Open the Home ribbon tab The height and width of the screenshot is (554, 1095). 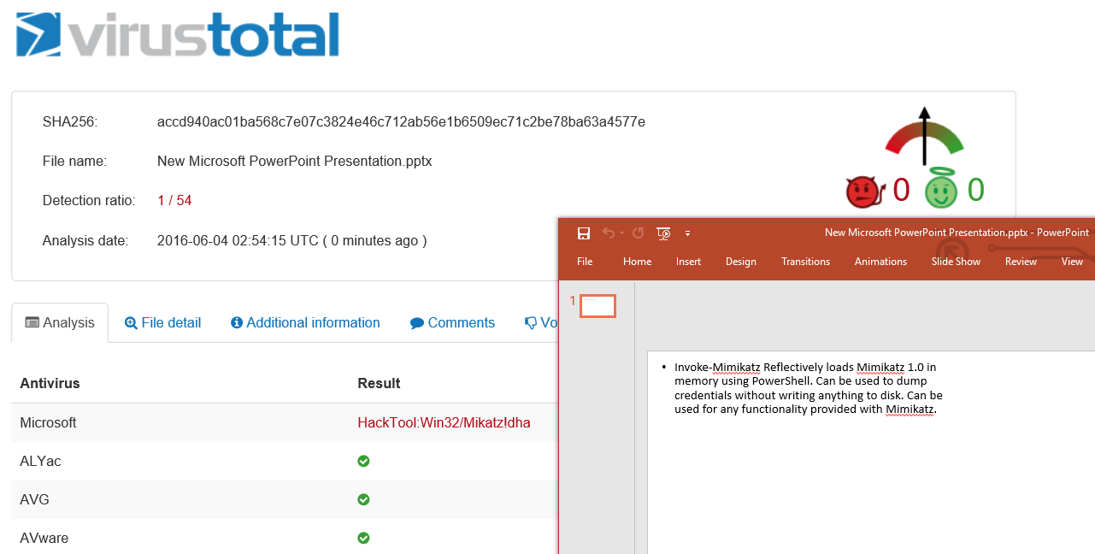(637, 262)
